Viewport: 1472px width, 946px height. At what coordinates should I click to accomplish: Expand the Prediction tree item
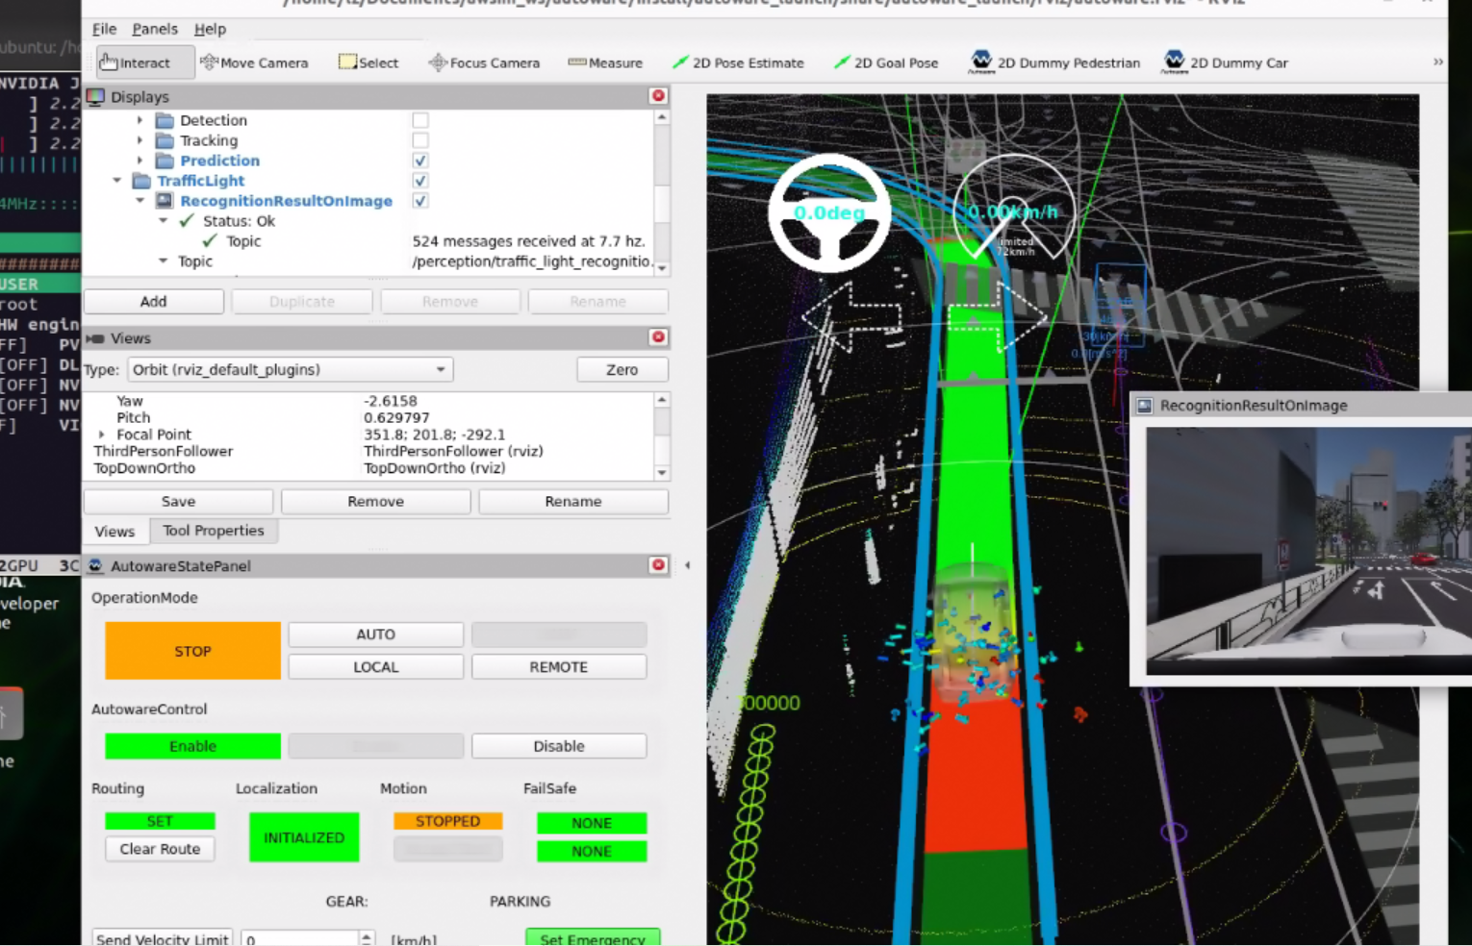[140, 161]
